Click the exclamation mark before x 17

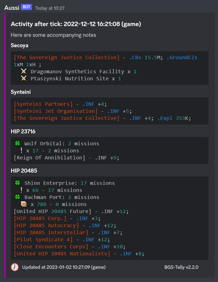pyautogui.click(x=21, y=151)
